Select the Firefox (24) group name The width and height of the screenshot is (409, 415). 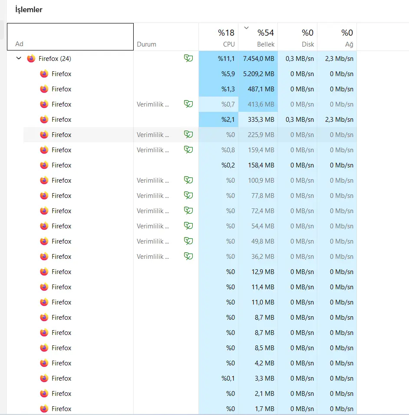click(55, 58)
